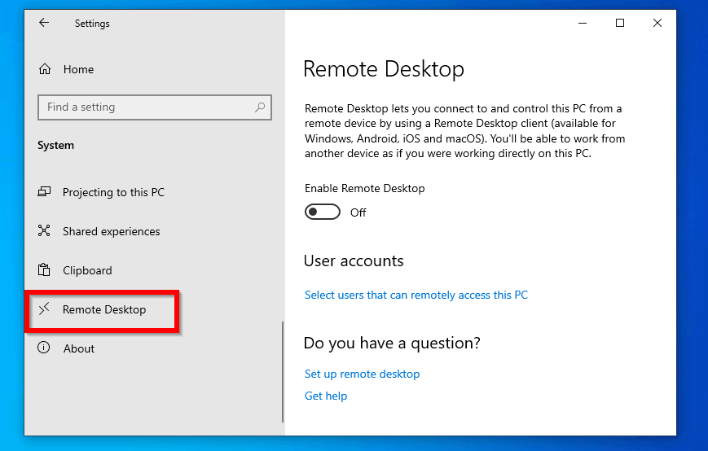Viewport: 708px width, 451px height.
Task: Click the About info icon
Action: click(44, 348)
